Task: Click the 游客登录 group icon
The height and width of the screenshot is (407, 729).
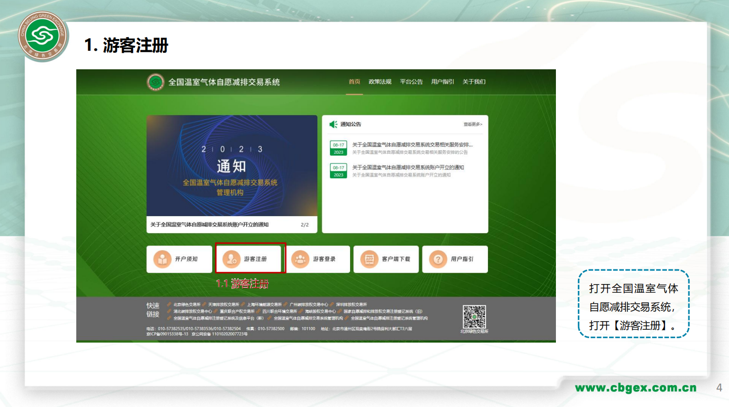Action: click(x=300, y=259)
